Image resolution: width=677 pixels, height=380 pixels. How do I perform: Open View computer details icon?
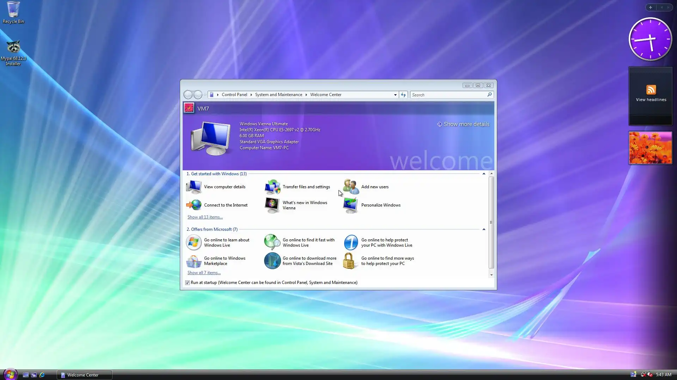[x=194, y=187]
